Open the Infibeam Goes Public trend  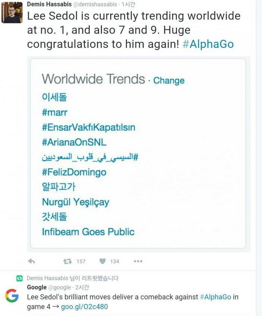[x=88, y=232]
